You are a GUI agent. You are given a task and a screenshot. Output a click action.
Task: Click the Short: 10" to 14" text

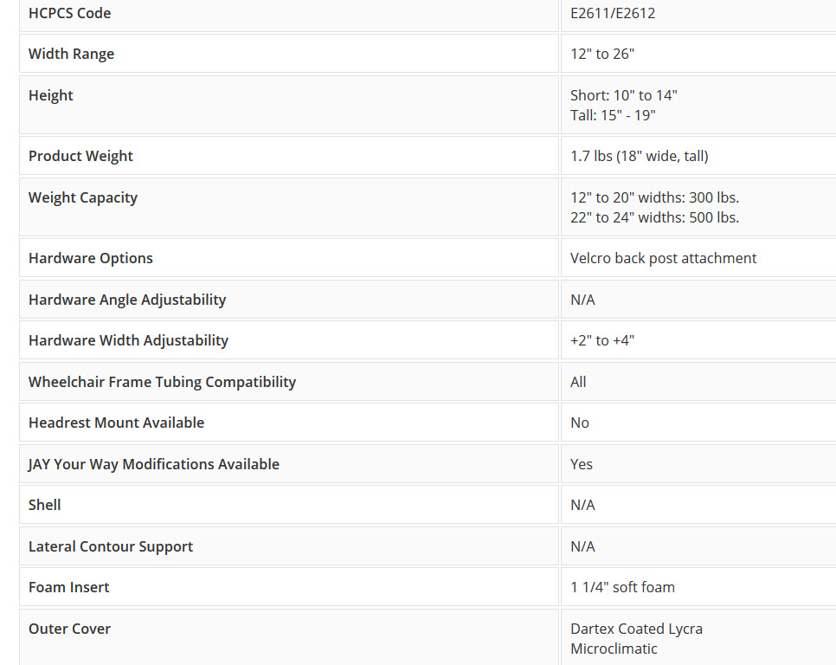point(623,95)
